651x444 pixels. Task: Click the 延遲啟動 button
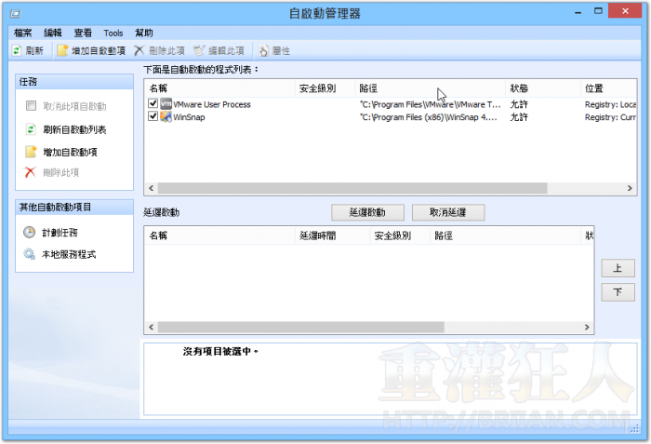point(366,212)
